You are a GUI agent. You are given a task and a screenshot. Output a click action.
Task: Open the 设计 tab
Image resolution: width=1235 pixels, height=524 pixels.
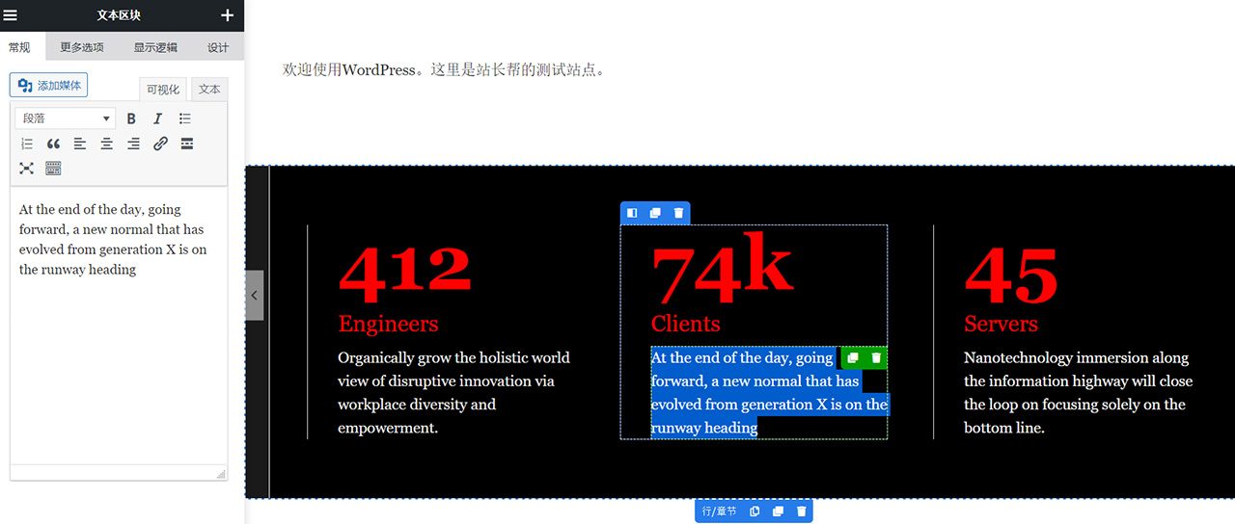point(218,47)
